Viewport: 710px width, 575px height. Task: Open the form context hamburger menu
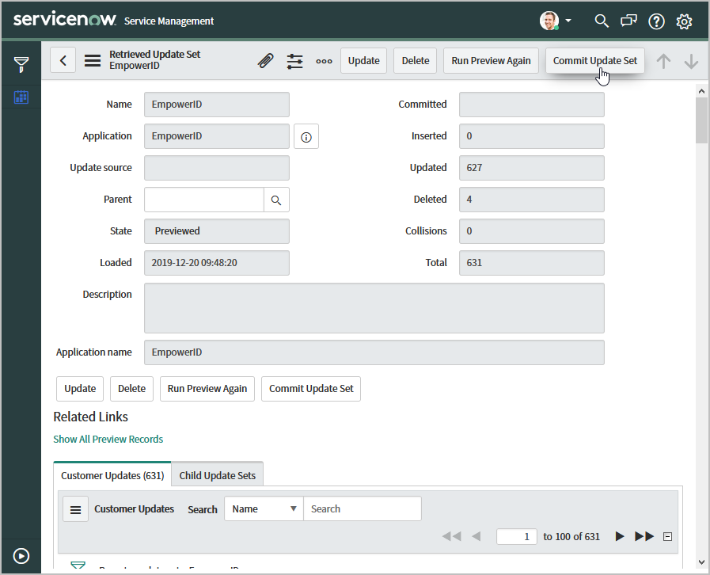tap(93, 61)
